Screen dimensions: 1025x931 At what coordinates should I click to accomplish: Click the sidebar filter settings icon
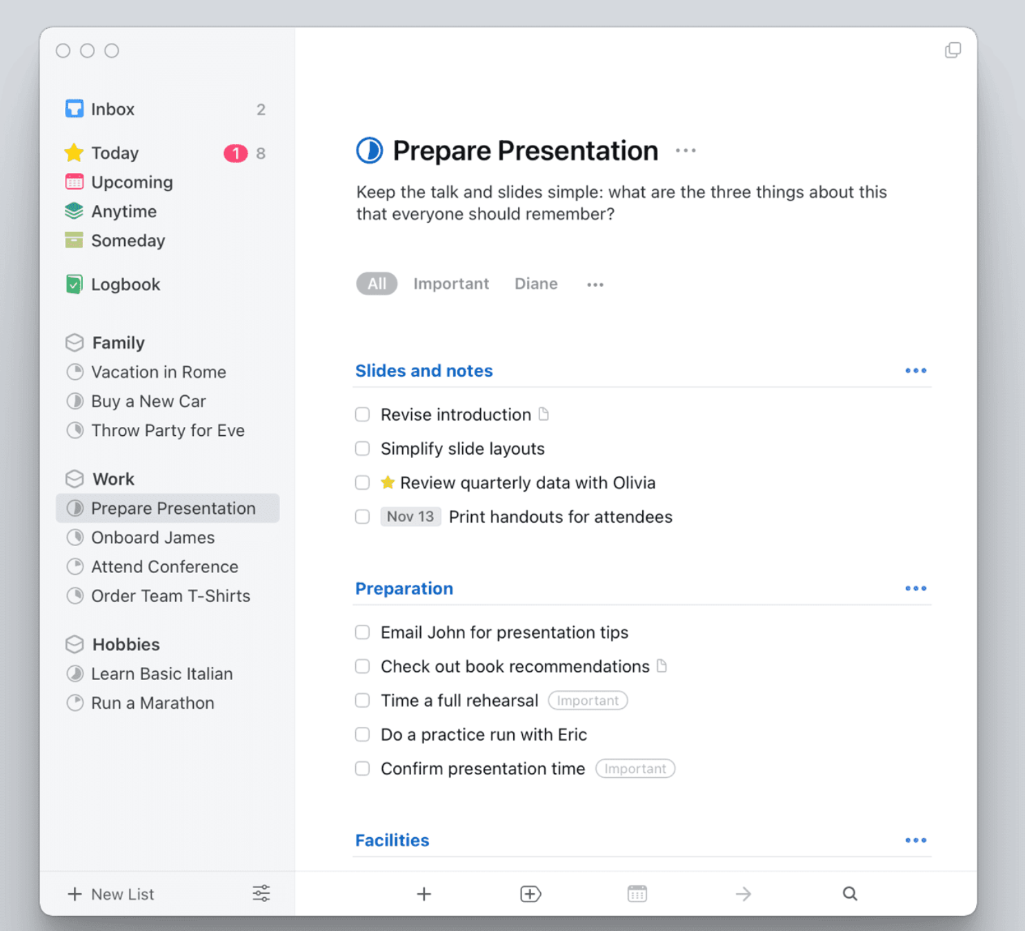(x=261, y=894)
